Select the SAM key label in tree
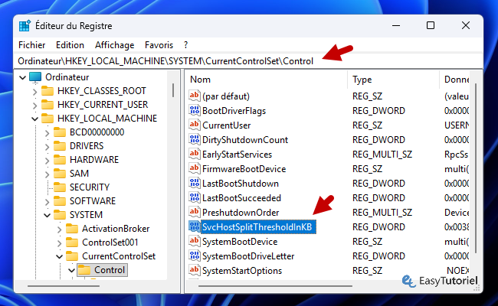The image size is (498, 306). pos(79,174)
